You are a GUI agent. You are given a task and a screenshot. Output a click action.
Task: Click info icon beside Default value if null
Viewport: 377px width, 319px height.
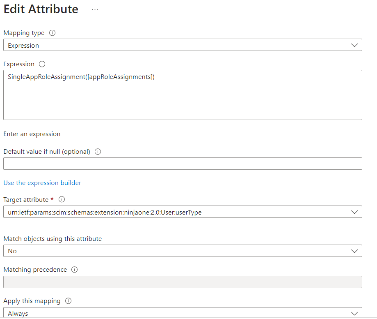pyautogui.click(x=98, y=152)
